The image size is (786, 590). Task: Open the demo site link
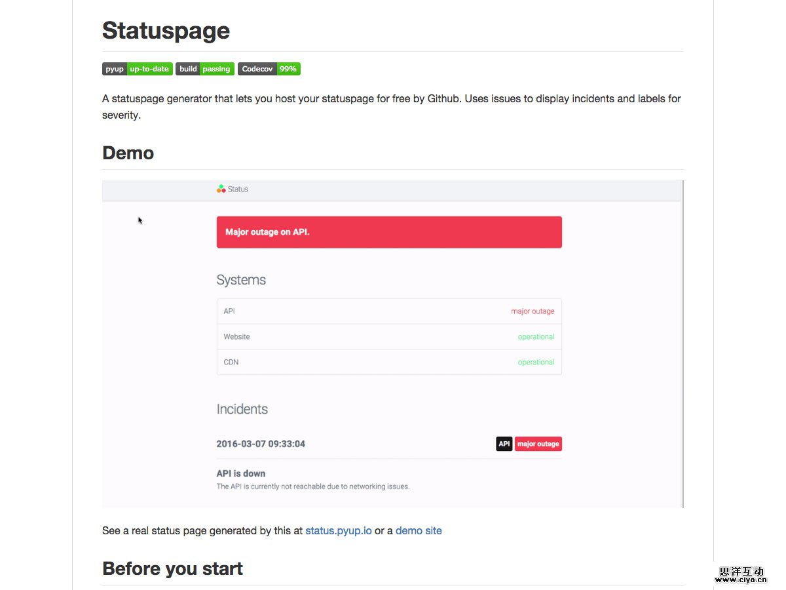click(x=419, y=530)
